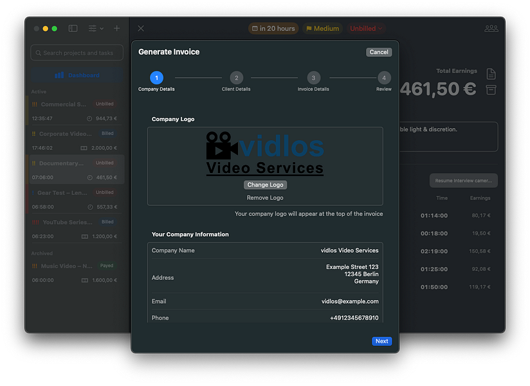Click the Total Earnings label

[x=457, y=71]
